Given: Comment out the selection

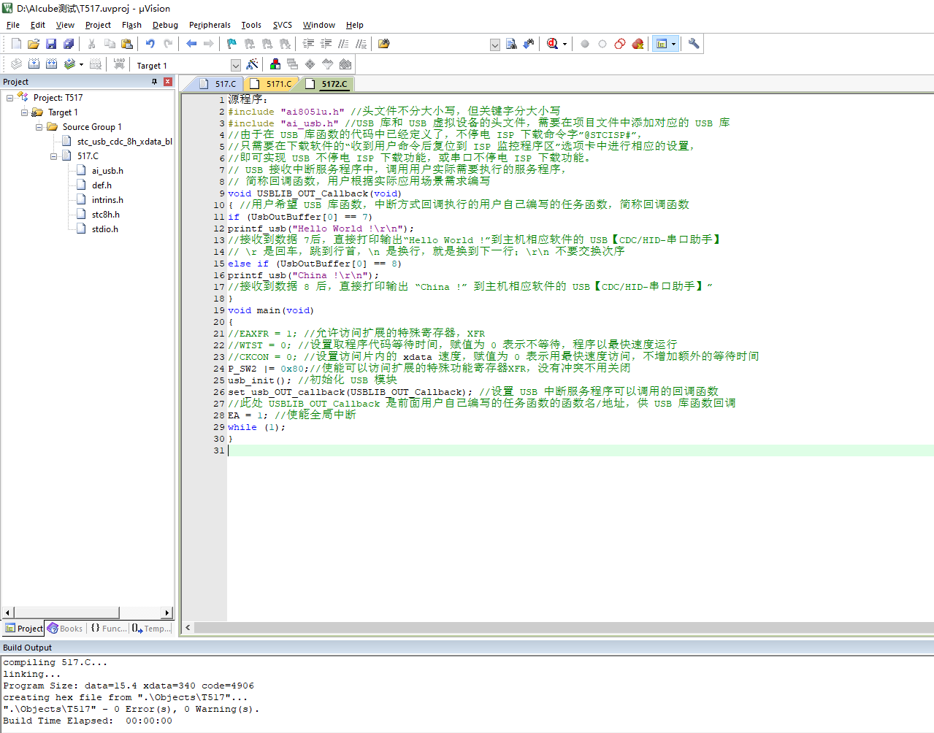Looking at the screenshot, I should [x=344, y=44].
